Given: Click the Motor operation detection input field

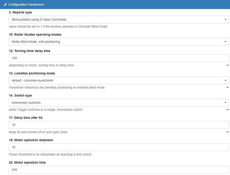Looking at the screenshot, I should click(119, 147).
